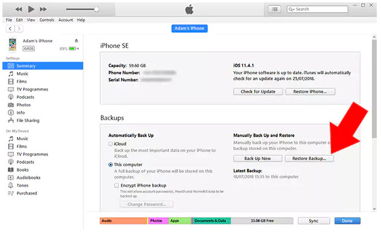Select Films under On My Device
Image resolution: width=381 pixels, height=234 pixels.
21,146
